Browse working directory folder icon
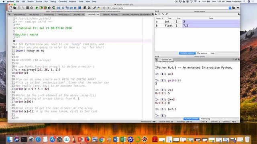This screenshot has width=257, height=144. (234, 8)
